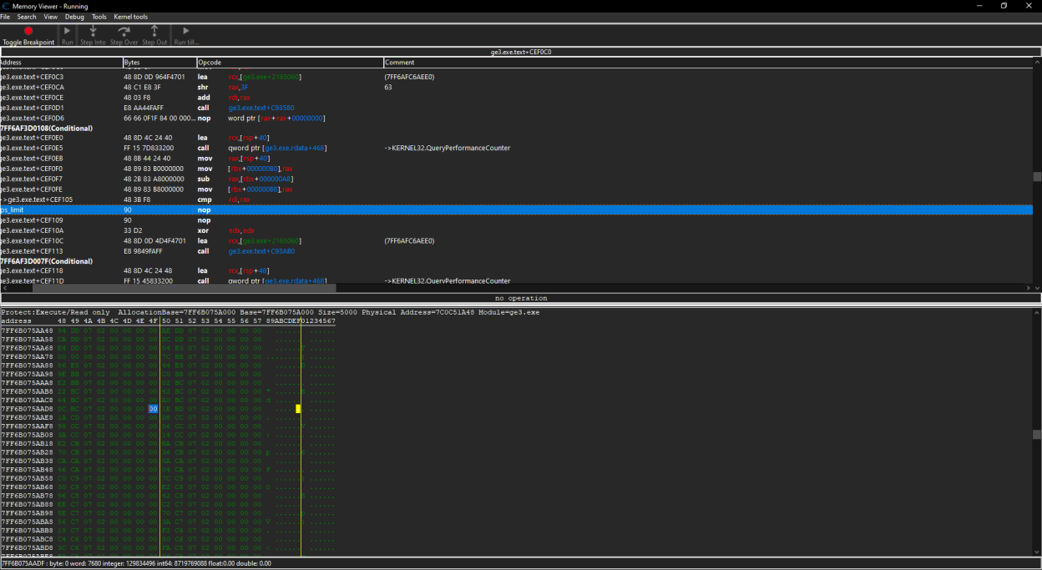Viewport: 1042px width, 570px height.
Task: Click the hex address 7FF6B075AB28
Action: (27, 452)
